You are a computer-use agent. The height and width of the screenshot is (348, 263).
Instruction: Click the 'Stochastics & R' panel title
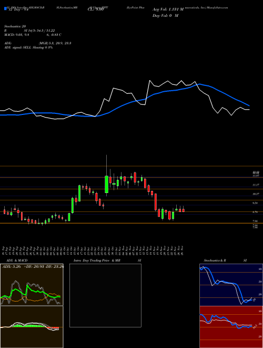(x=215, y=260)
